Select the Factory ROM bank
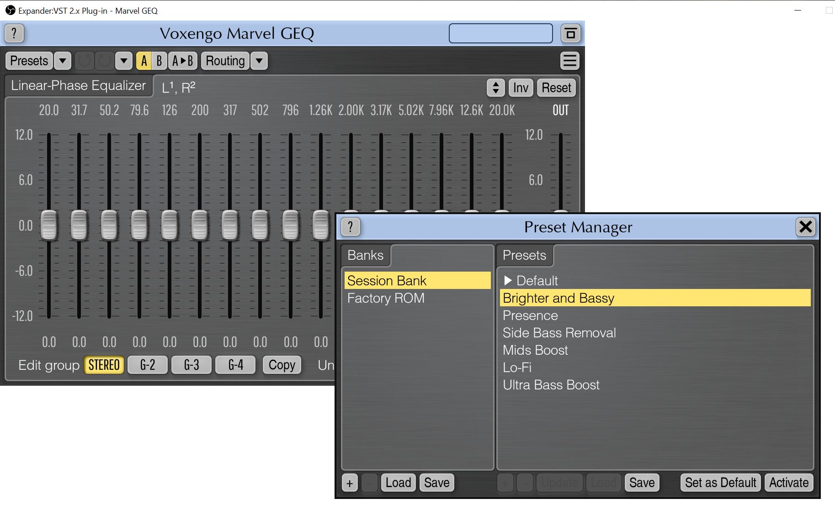Viewport: 835px width, 530px height. (418, 298)
